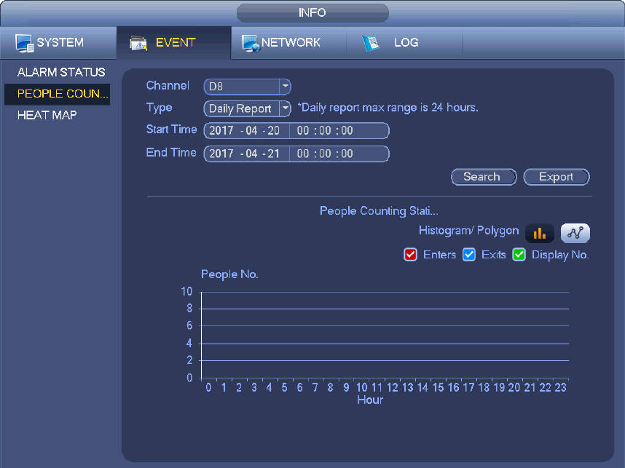Toggle the Enters checkbox
The image size is (625, 468).
coord(411,255)
